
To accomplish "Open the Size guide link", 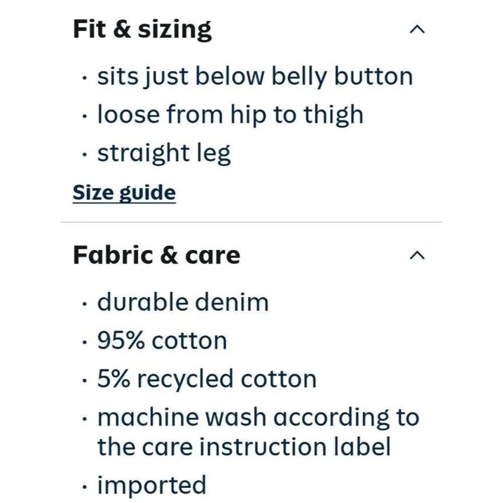I will pos(124,193).
